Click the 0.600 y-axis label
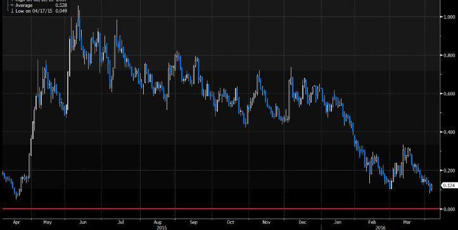The height and width of the screenshot is (230, 458). click(448, 94)
